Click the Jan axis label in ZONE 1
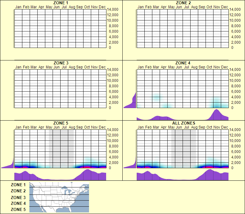 (x=18, y=7)
